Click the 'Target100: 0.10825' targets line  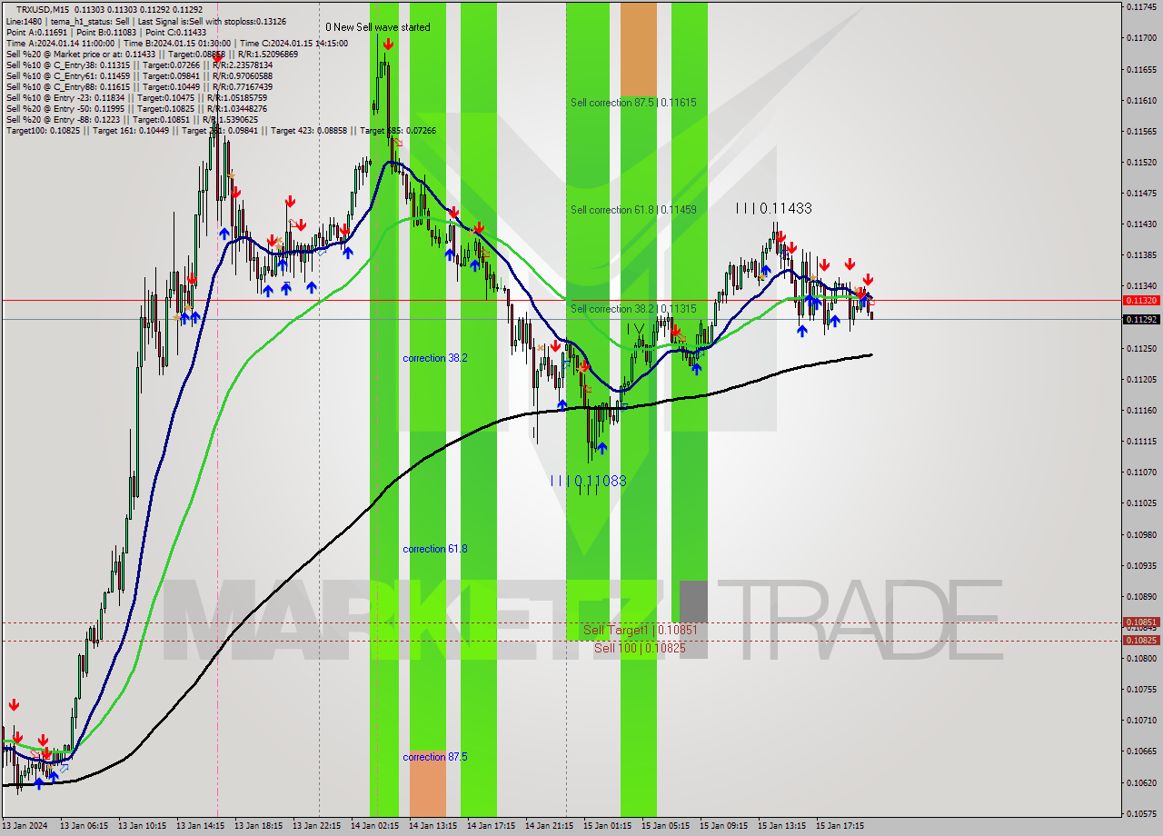pyautogui.click(x=221, y=130)
